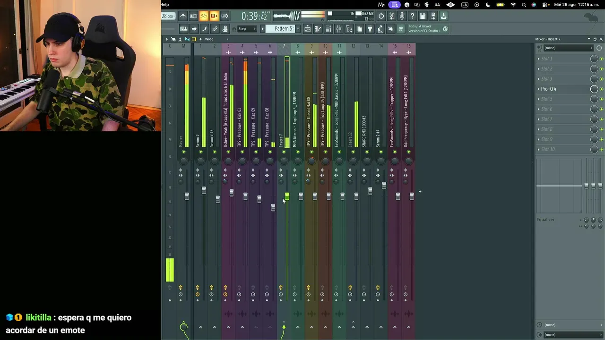Click the tempo field showing 28.000
605x340 pixels.
click(167, 16)
